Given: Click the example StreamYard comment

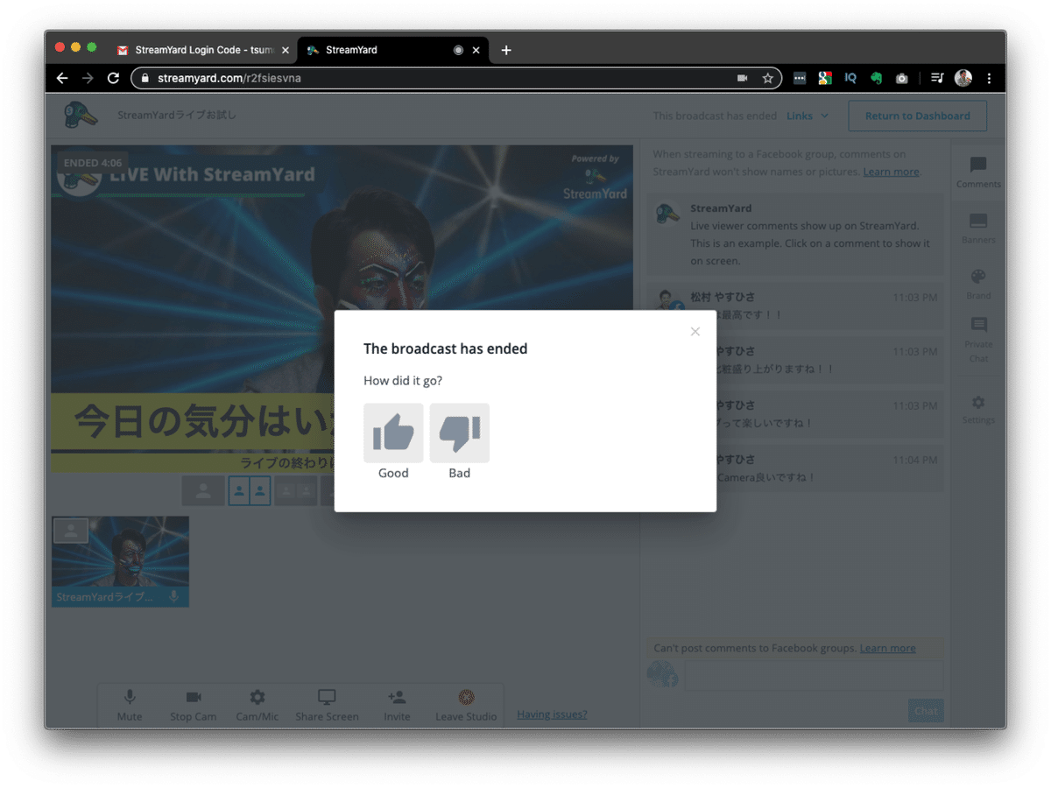Looking at the screenshot, I should tap(797, 235).
